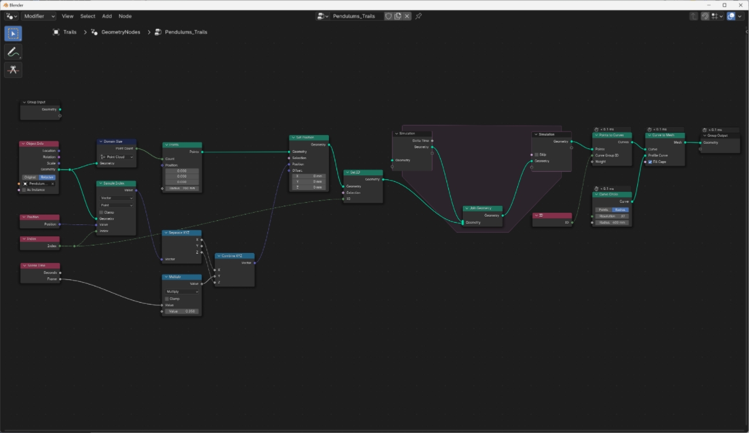This screenshot has height=433, width=749.
Task: Click the GeometryNodes modifier breadcrumb icon
Action: pyautogui.click(x=94, y=32)
